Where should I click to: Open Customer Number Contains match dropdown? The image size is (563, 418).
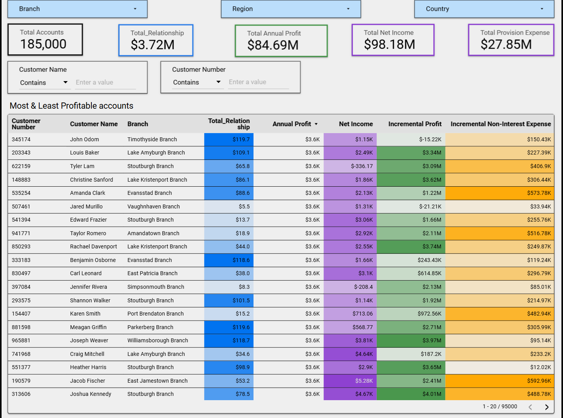198,82
